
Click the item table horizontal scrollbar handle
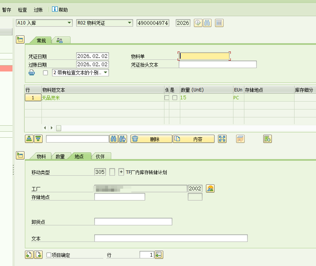[59, 128]
